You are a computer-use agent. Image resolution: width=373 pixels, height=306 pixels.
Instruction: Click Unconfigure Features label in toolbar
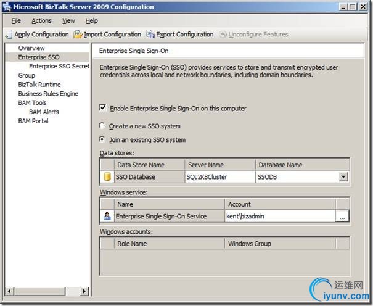pyautogui.click(x=258, y=35)
